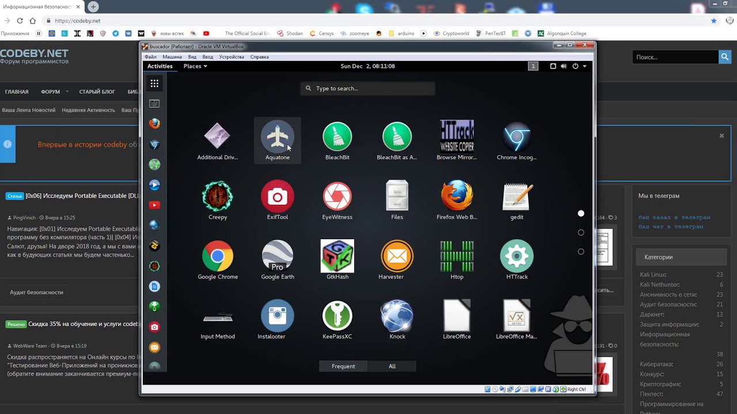Open ГЛАВНАЯ in Codeby navigation

coord(17,92)
